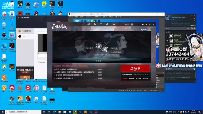This screenshot has height=114, width=203.
Task: Click 打开目录 link under the launch button
Action: click(139, 78)
